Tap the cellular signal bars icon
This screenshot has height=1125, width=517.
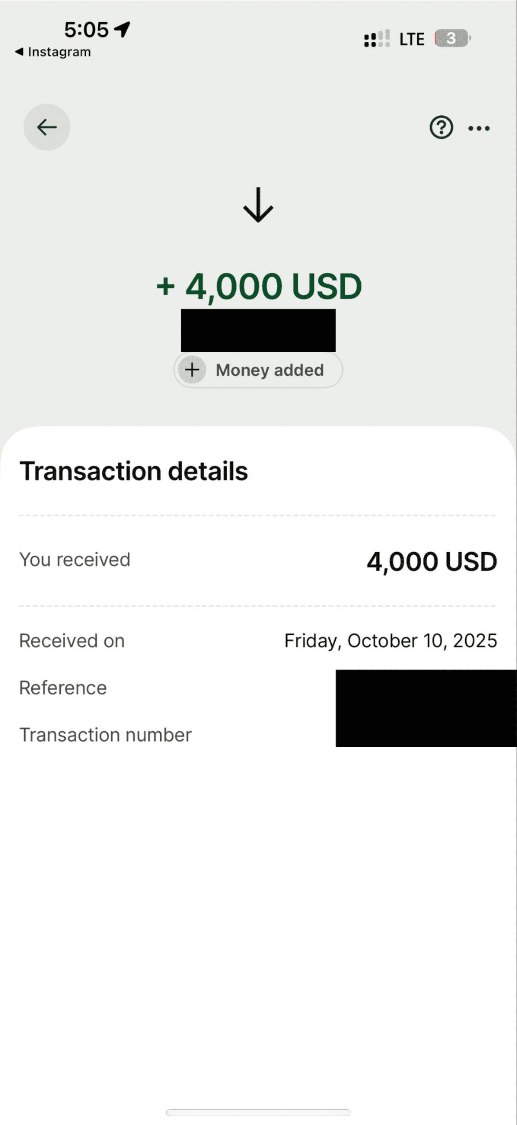(377, 39)
